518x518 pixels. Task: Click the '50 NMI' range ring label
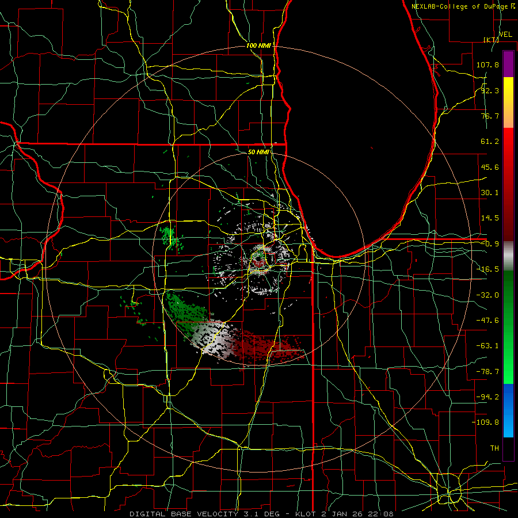click(x=258, y=152)
